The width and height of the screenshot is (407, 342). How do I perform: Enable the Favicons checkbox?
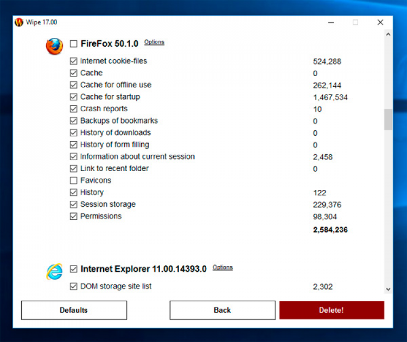(73, 180)
